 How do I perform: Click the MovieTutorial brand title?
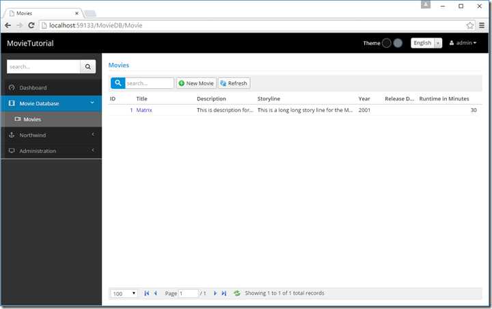tap(30, 43)
